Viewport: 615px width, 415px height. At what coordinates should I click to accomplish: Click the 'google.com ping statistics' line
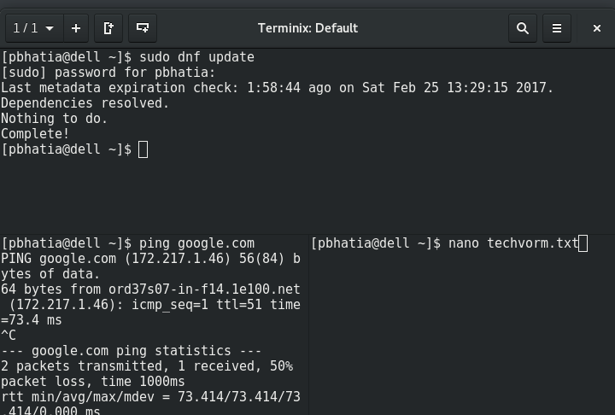[x=131, y=351]
